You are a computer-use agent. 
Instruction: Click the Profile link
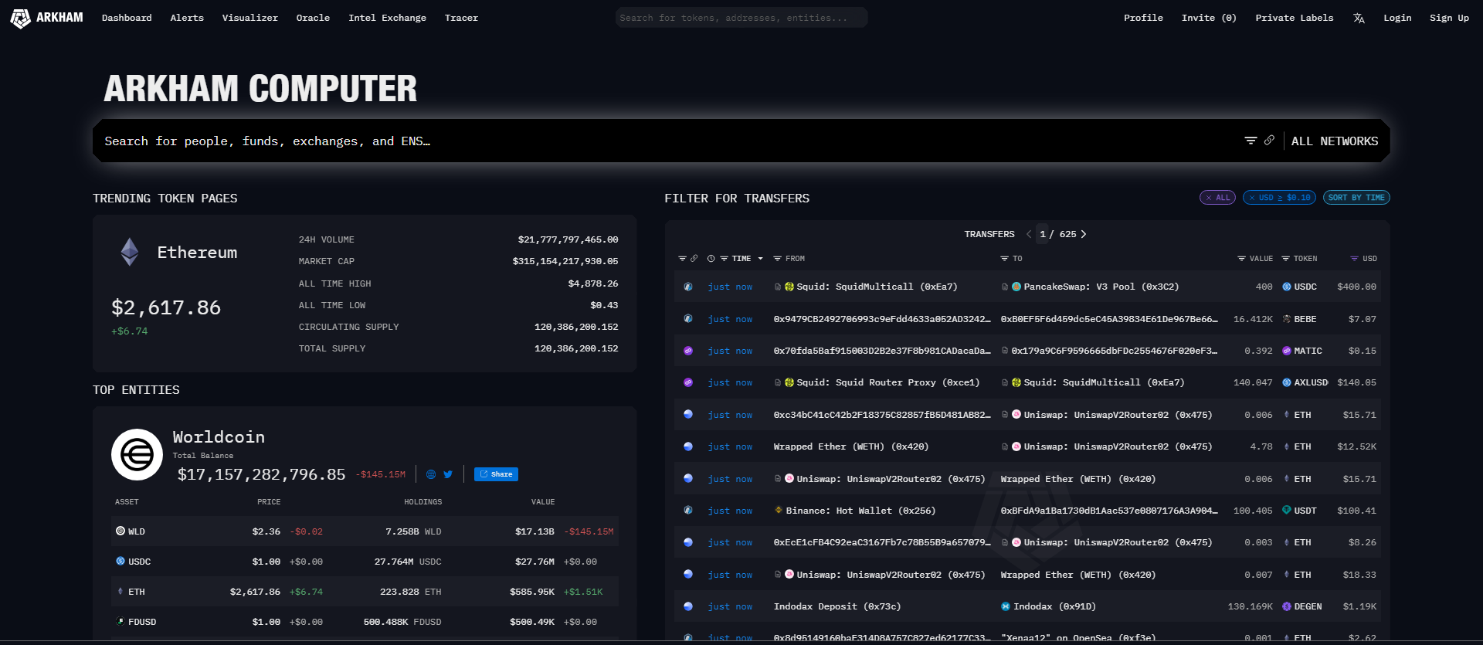pos(1143,18)
